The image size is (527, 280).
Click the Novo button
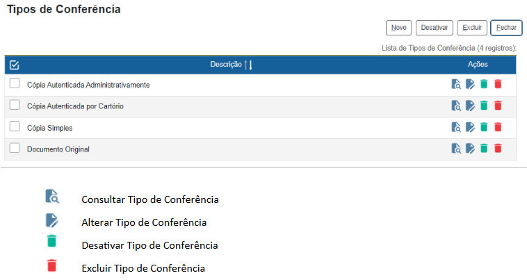398,28
